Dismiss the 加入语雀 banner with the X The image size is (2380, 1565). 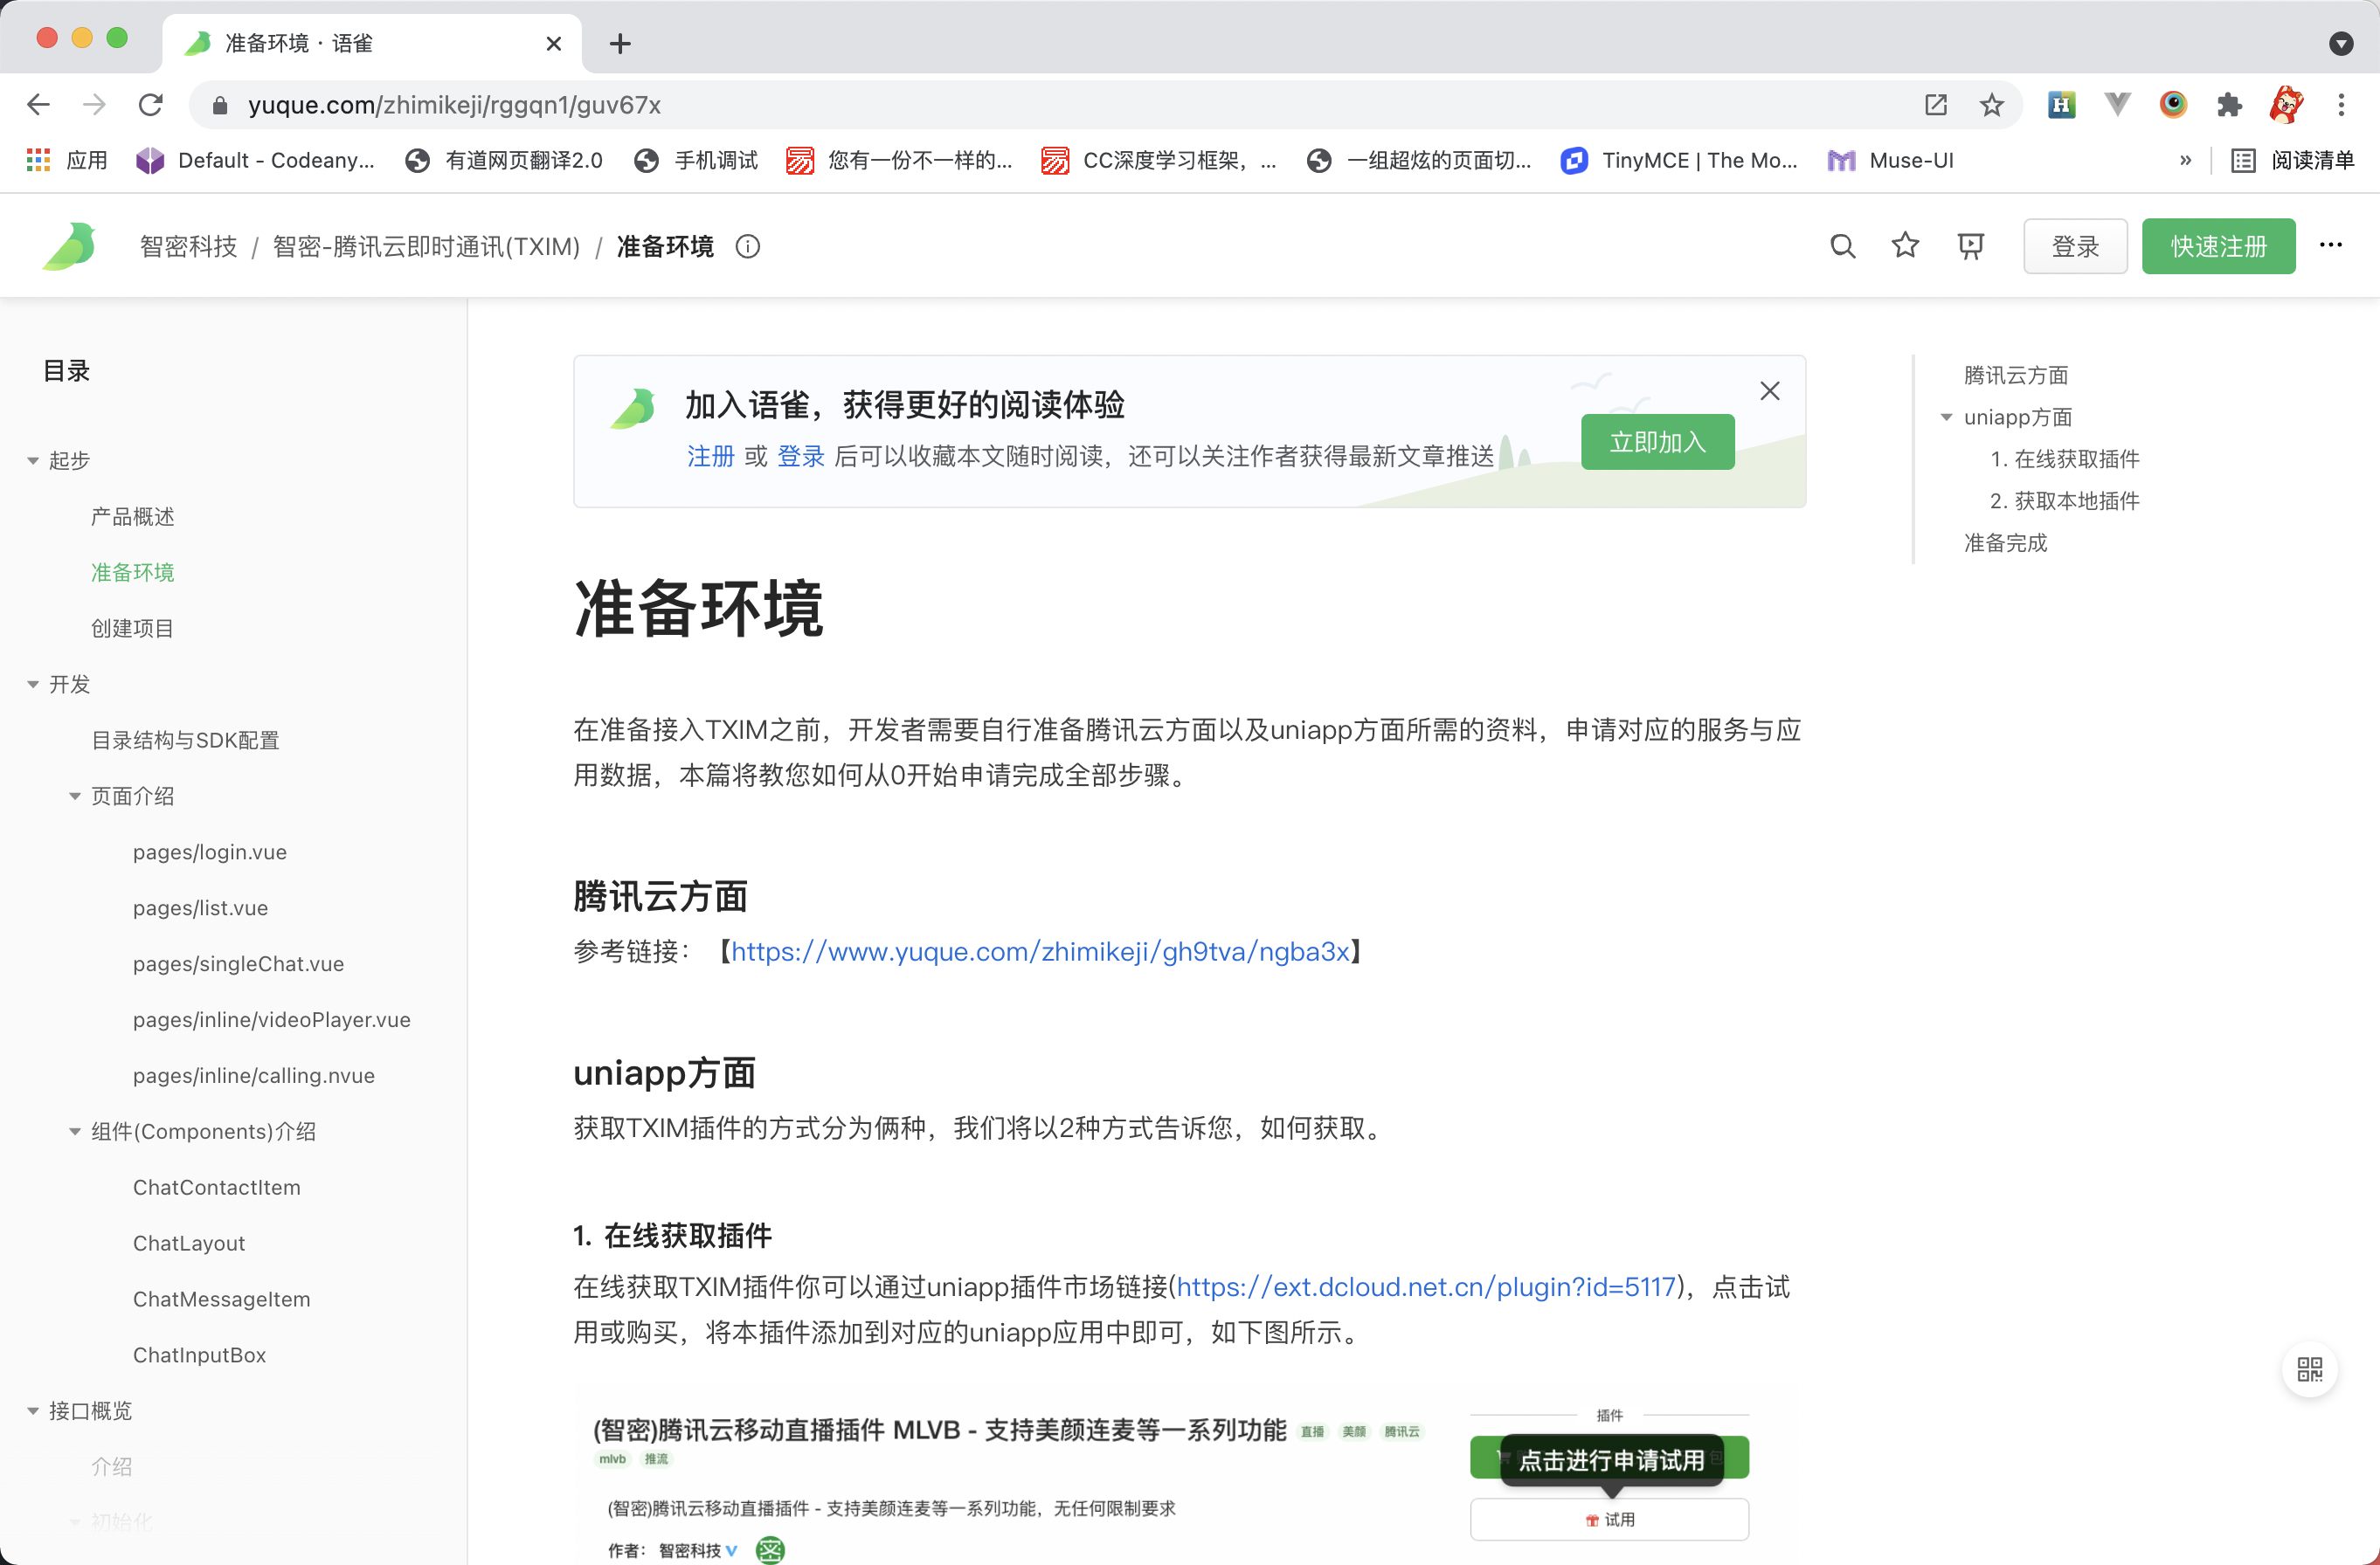pyautogui.click(x=1770, y=390)
